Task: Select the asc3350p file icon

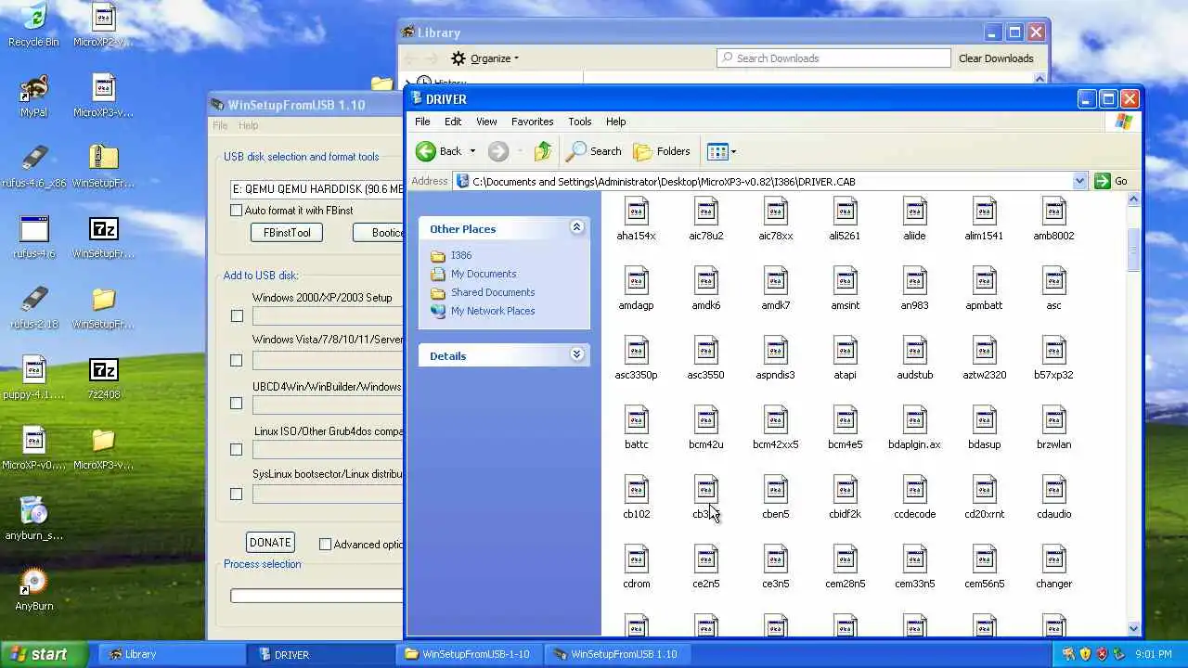Action: point(637,351)
